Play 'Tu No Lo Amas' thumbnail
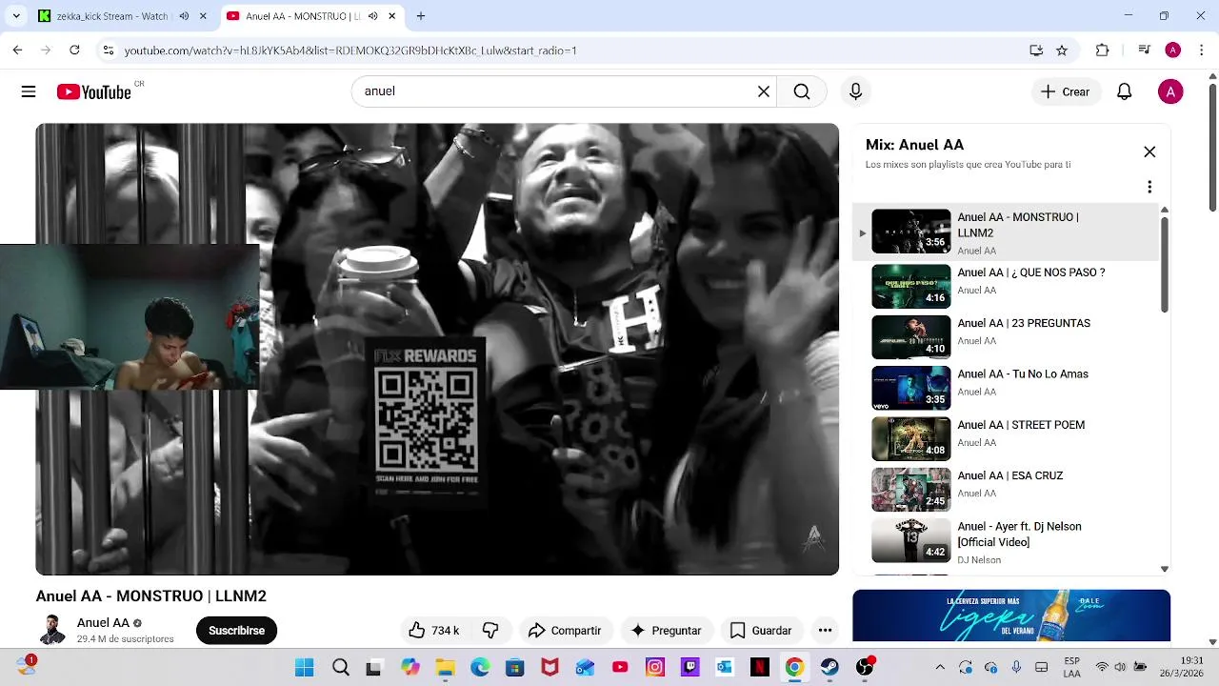Viewport: 1219px width, 686px height. (x=911, y=388)
